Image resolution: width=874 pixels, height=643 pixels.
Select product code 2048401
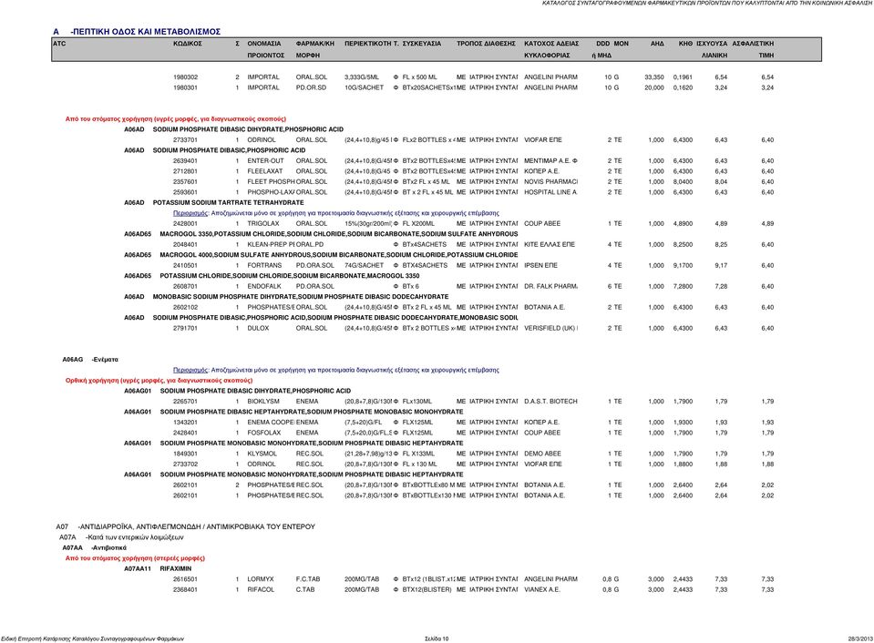click(x=185, y=245)
